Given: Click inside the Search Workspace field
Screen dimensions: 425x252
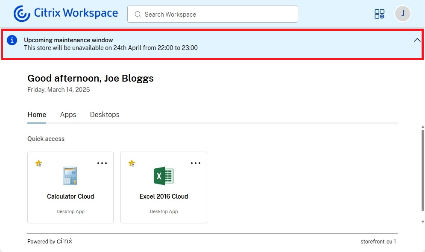Looking at the screenshot, I should 212,14.
